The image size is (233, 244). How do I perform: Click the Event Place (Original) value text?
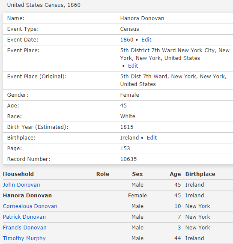click(x=173, y=80)
